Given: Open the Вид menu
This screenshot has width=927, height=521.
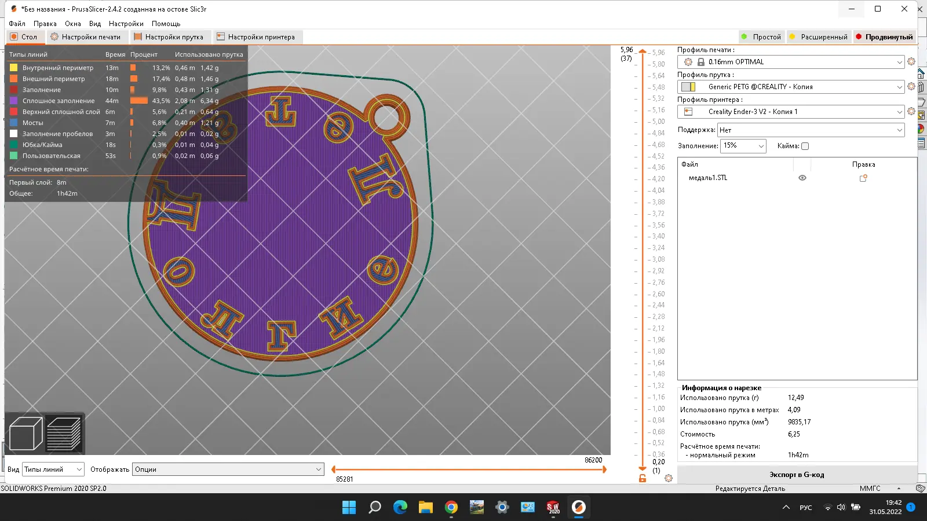Looking at the screenshot, I should tap(94, 24).
